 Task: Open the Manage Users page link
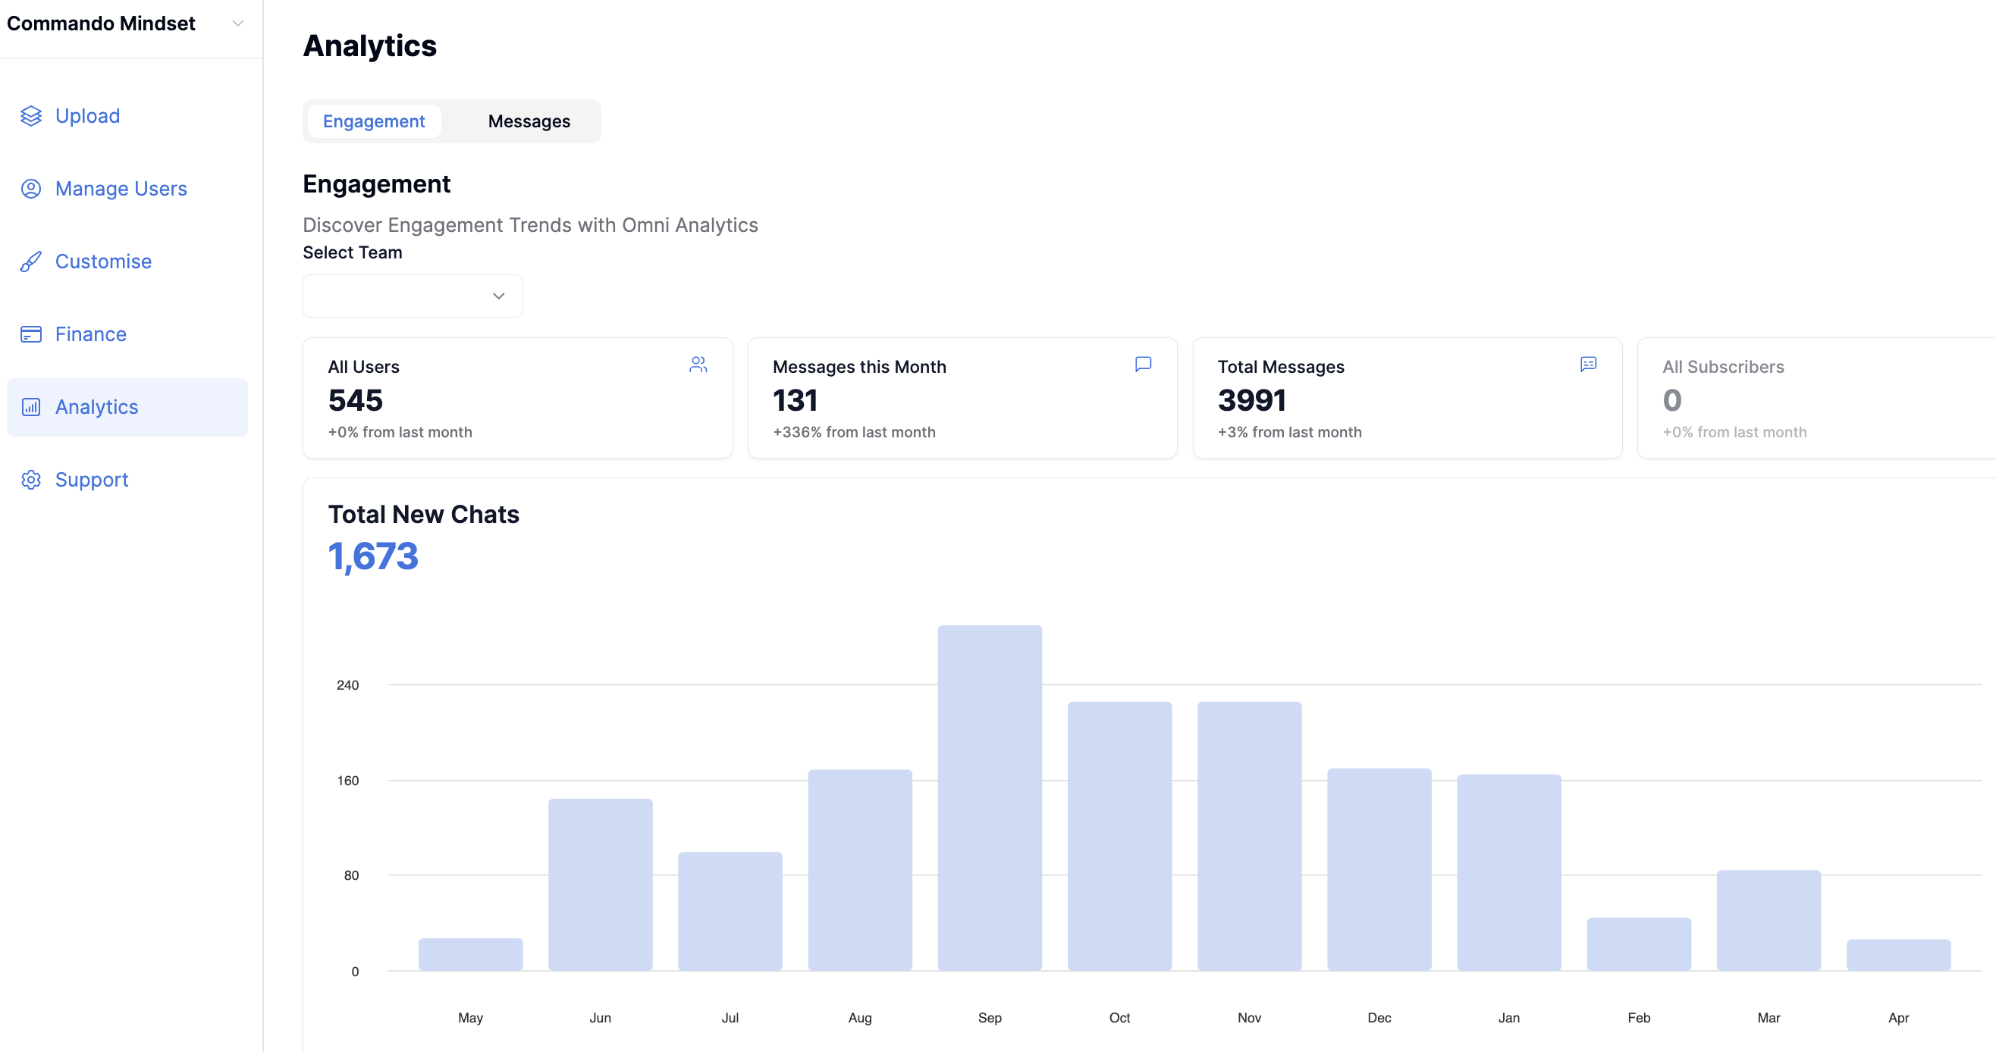[x=121, y=189]
